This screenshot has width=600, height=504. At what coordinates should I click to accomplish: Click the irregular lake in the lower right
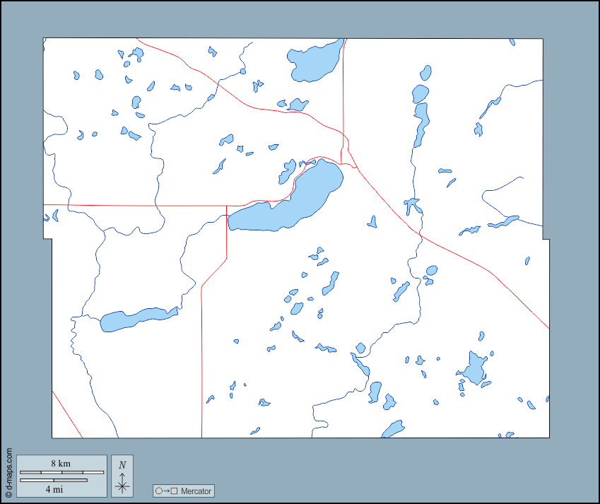(475, 369)
